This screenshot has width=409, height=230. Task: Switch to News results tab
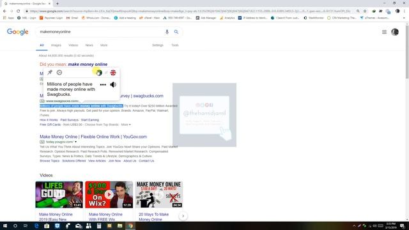coord(89,45)
